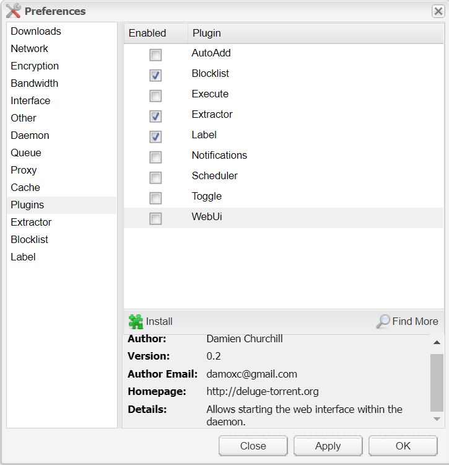The width and height of the screenshot is (449, 465).
Task: Click Find More plugins button
Action: (408, 321)
